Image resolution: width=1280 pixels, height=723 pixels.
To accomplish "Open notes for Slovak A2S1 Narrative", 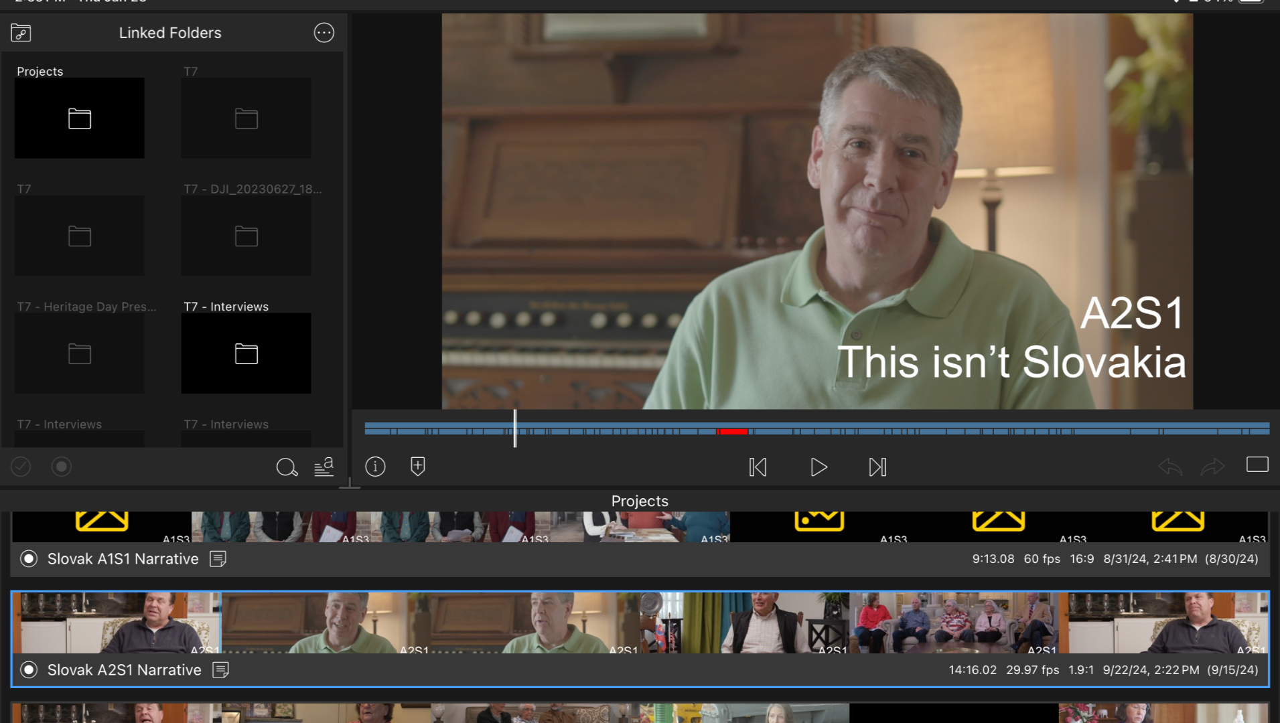I will tap(220, 670).
